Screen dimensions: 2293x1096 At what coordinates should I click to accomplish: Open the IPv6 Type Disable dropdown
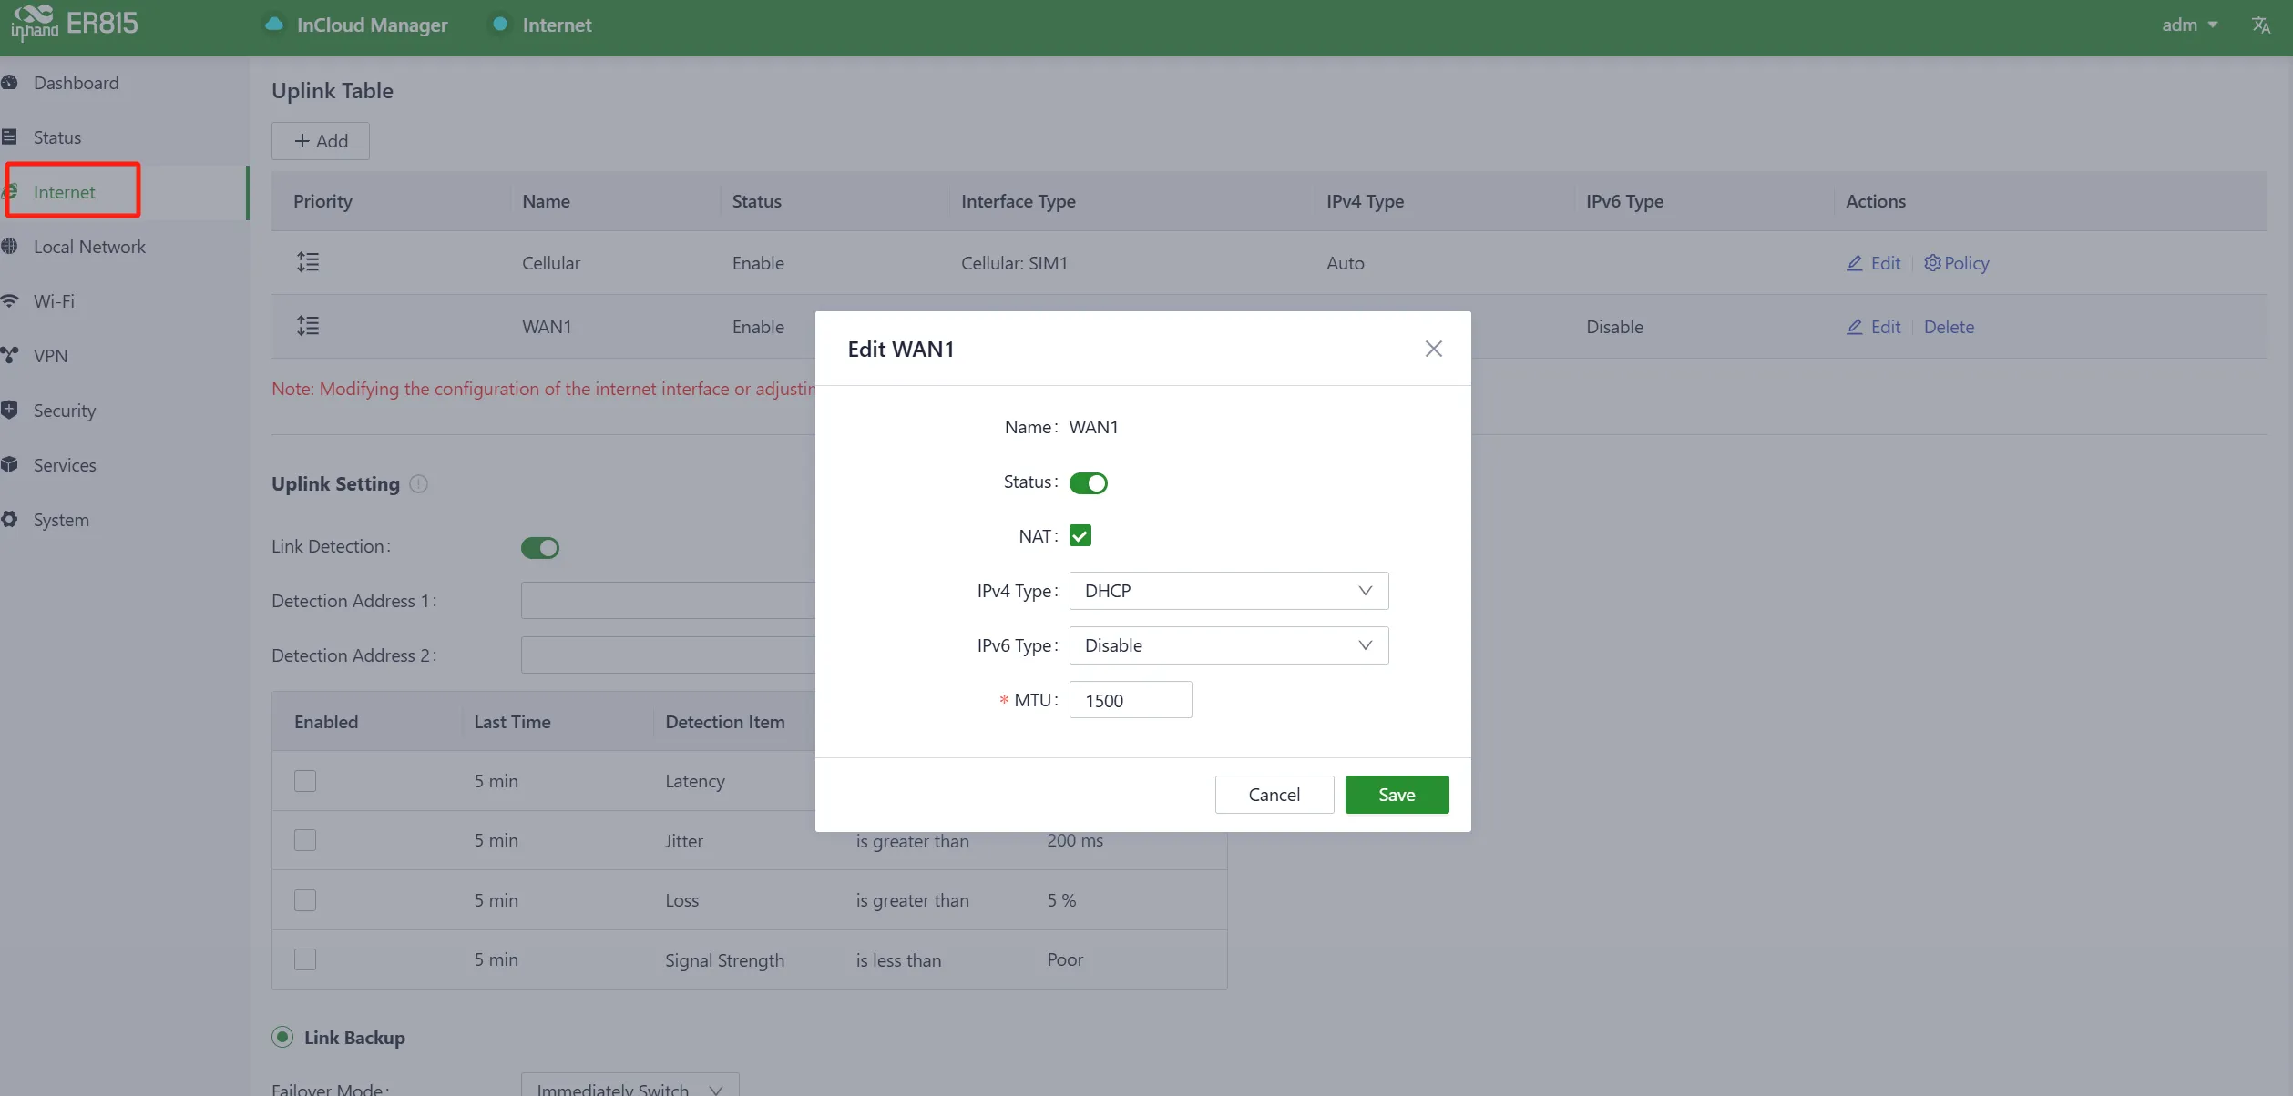pos(1228,645)
